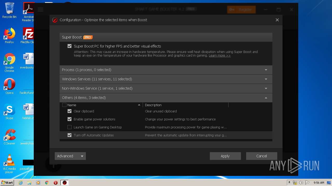Open Skype desktop shortcut
Image resolution: width=332 pixels, height=186 pixels.
tap(9, 112)
